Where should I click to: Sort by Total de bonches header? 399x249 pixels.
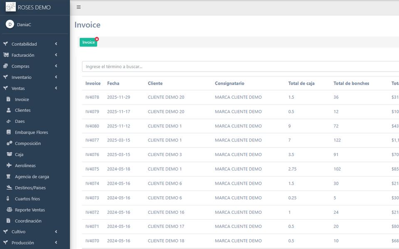[351, 83]
